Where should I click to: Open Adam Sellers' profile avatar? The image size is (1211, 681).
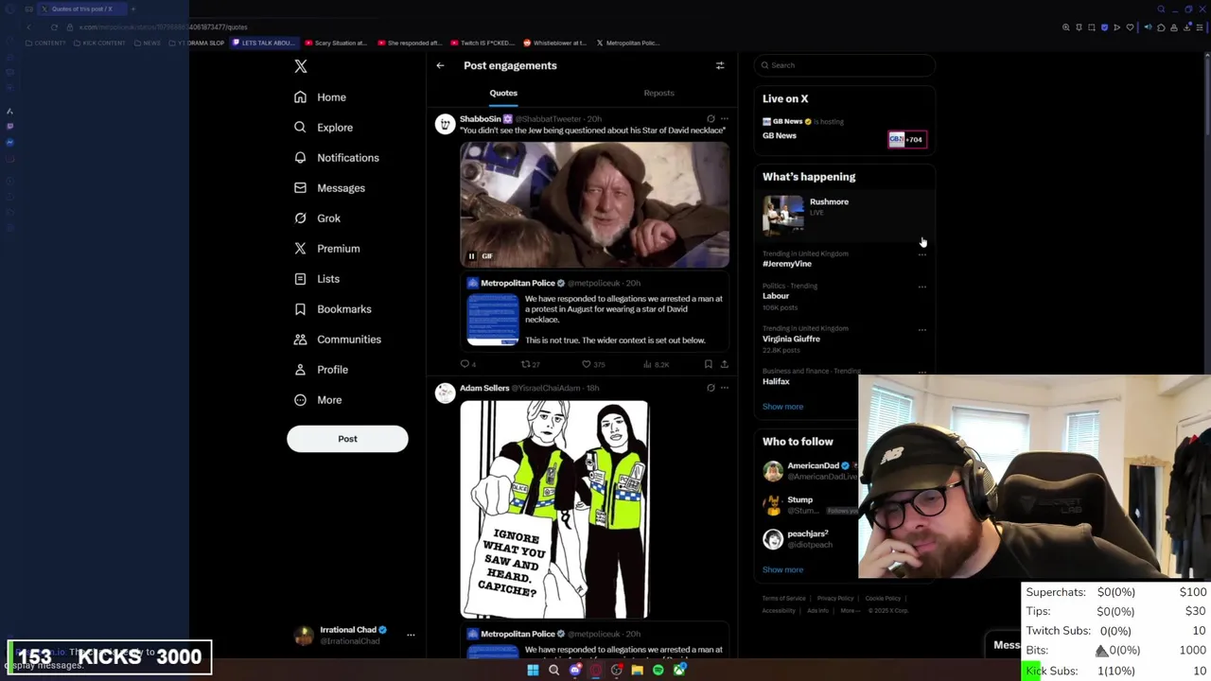pyautogui.click(x=445, y=393)
